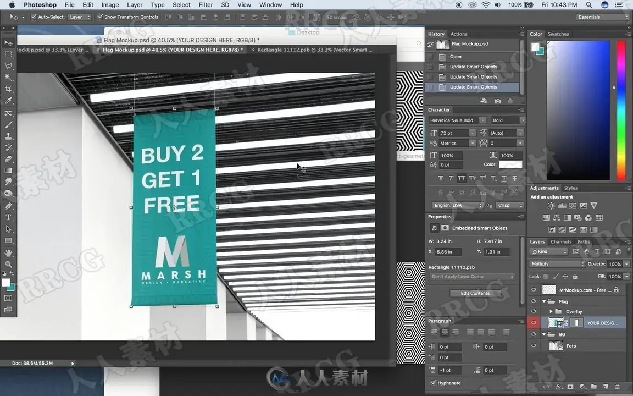Select the Clone Stamp tool
Viewport: 633px width, 396px height.
[x=8, y=136]
